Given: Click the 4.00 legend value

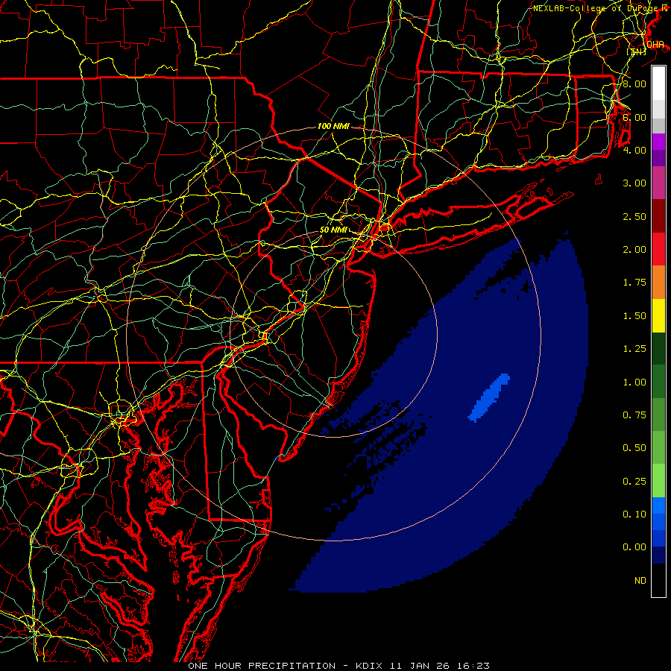Looking at the screenshot, I should [634, 150].
